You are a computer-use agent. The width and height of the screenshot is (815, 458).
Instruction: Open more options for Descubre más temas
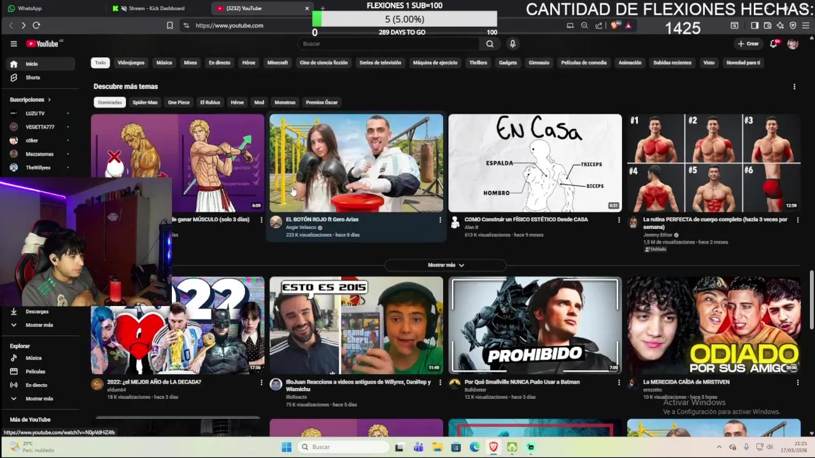(x=794, y=87)
